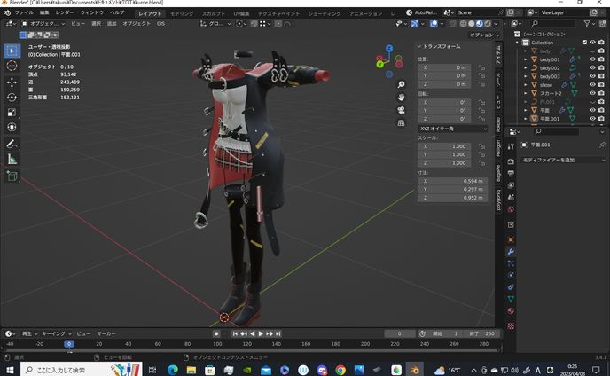Screen dimensions: 610x376
Task: Activate the 3D Cursor tool
Action: click(12, 66)
